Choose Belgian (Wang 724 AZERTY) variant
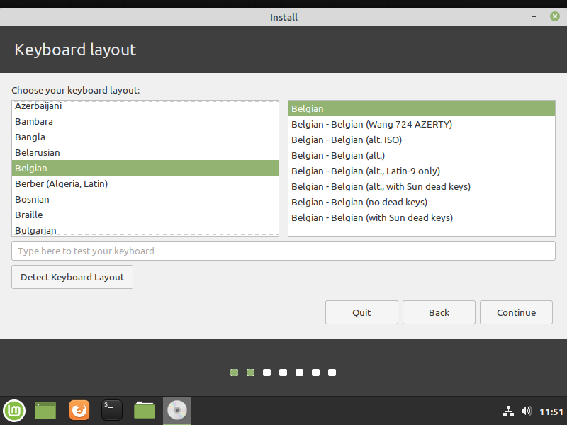567x425 pixels. point(422,124)
